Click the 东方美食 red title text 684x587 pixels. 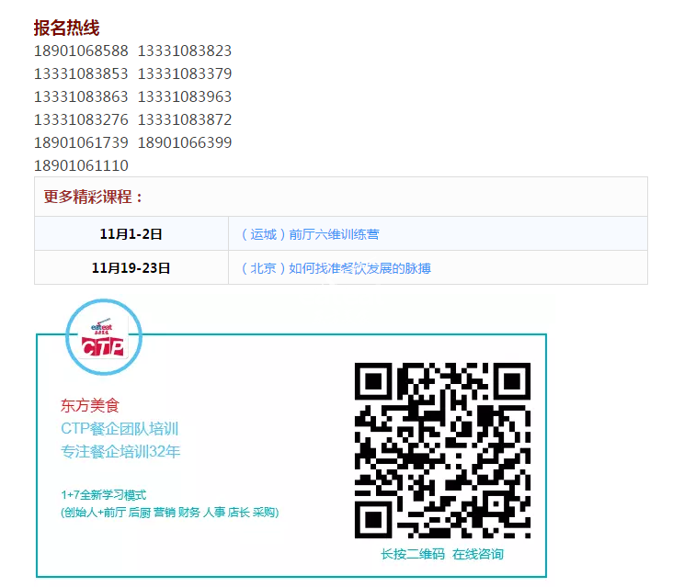click(x=90, y=405)
